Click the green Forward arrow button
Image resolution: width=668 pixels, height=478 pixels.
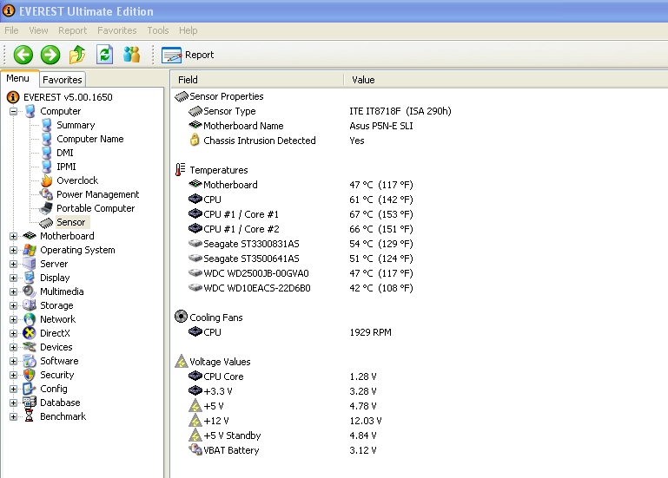click(x=50, y=55)
